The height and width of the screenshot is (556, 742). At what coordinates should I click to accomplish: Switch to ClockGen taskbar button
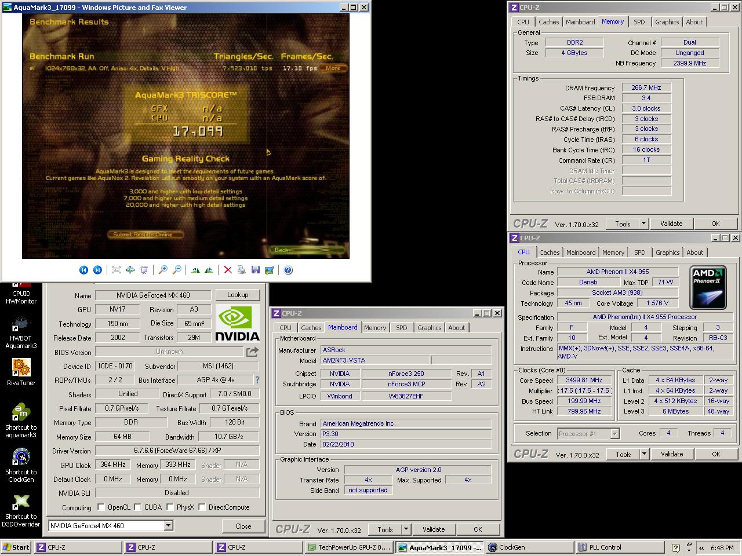click(x=529, y=547)
